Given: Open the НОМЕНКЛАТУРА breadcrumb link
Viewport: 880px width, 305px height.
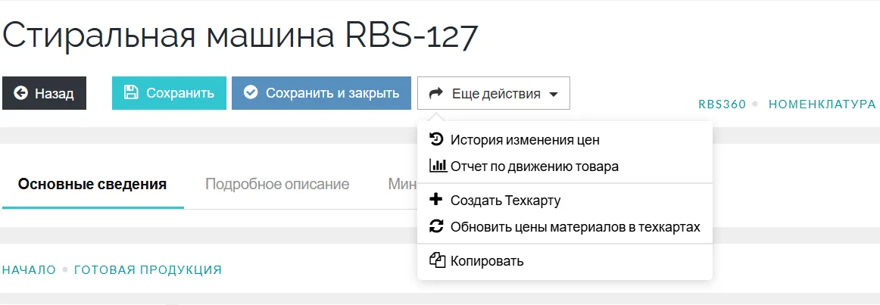Looking at the screenshot, I should coord(822,104).
